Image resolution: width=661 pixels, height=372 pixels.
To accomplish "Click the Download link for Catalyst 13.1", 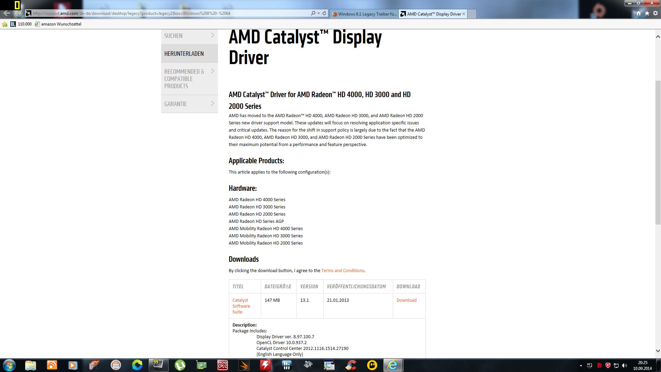I will point(406,300).
